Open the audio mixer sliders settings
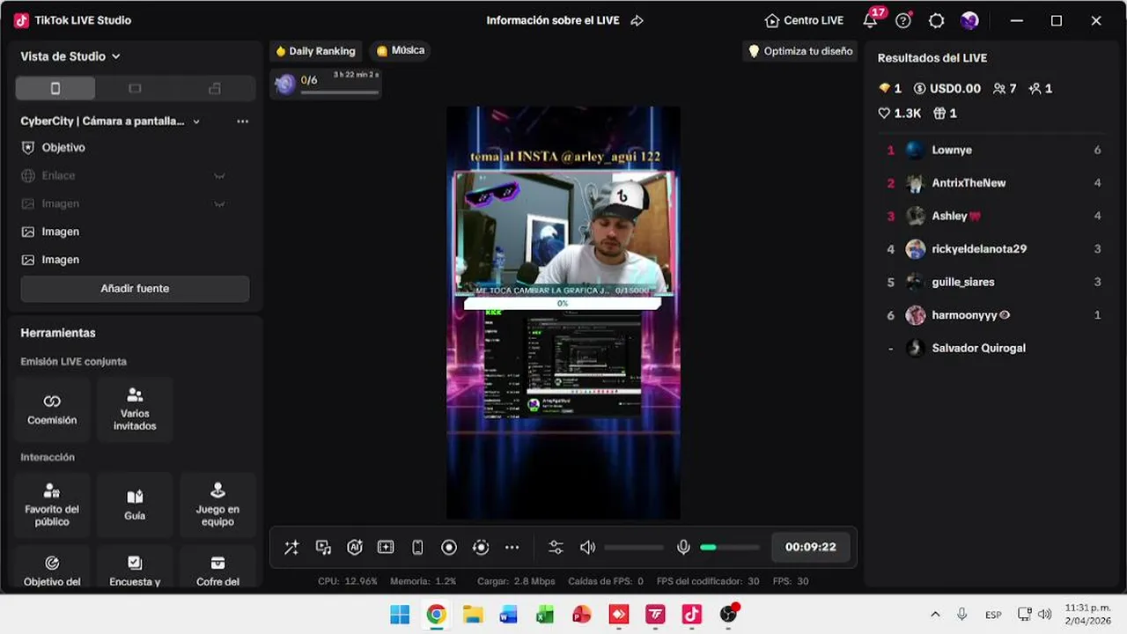 coord(556,548)
